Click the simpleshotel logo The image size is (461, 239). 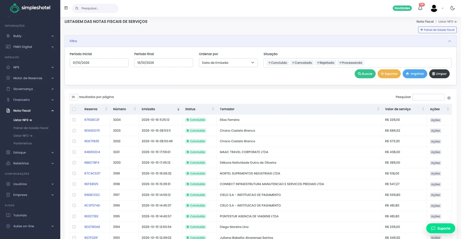point(30,8)
